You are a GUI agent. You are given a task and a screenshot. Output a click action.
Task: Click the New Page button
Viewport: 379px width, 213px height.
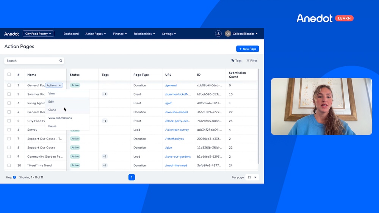247,49
